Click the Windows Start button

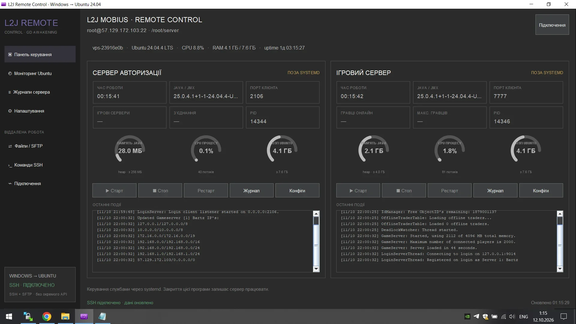(x=9, y=316)
